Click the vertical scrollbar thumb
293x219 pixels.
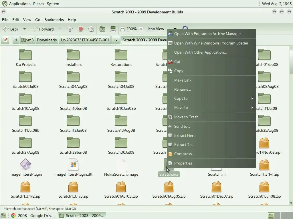pos(291,62)
